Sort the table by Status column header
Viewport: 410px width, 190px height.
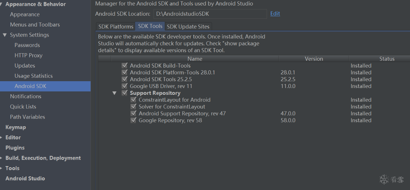(x=387, y=59)
